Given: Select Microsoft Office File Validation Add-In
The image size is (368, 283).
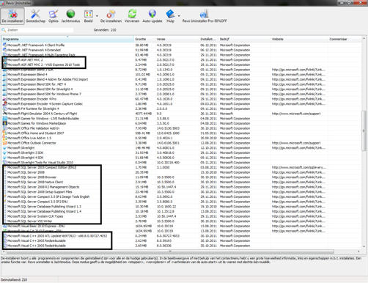Looking at the screenshot, I should point(33,128).
